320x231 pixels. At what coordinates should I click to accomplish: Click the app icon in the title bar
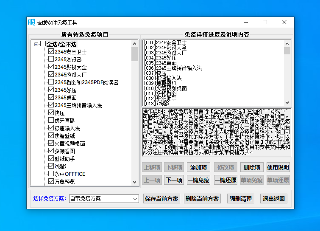pyautogui.click(x=31, y=22)
